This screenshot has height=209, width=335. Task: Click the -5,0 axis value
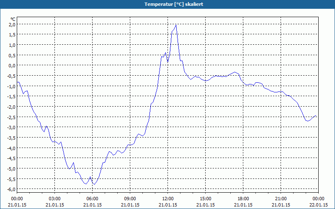point(12,169)
